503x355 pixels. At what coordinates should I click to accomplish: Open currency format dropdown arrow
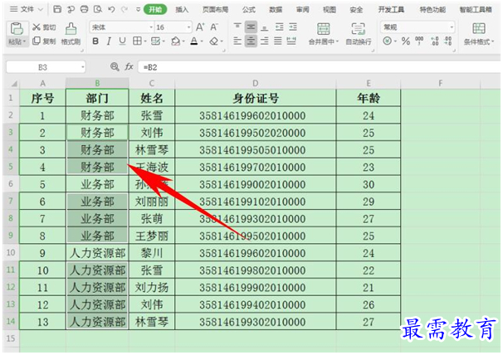pyautogui.click(x=395, y=41)
